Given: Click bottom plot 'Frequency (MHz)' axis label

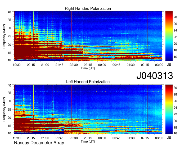Looking at the screenshot, I should 4,109.
